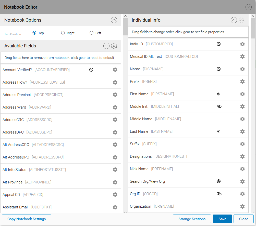Screen dimensions: 256x226
Task: Close Notebook Editor with the X icon
Action: click(249, 7)
